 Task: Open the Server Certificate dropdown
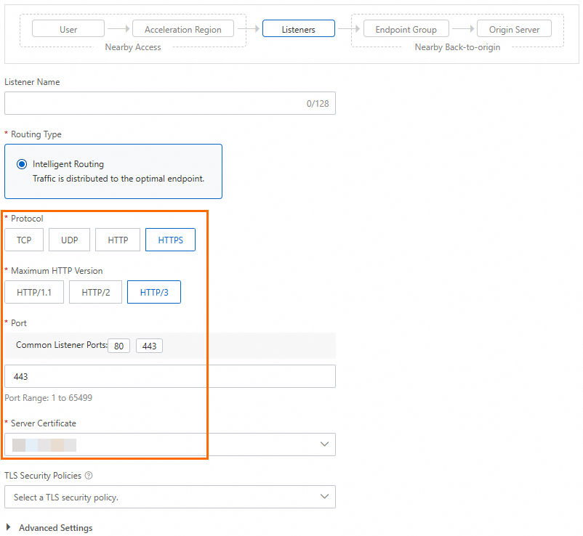click(170, 444)
